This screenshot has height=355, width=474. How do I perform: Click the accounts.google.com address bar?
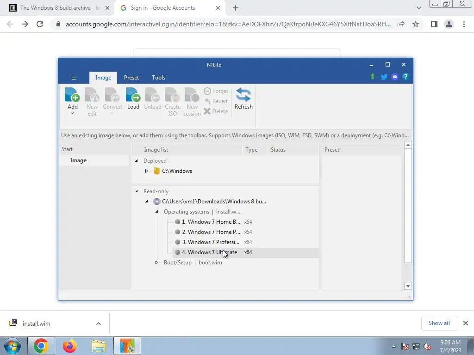[x=228, y=24]
